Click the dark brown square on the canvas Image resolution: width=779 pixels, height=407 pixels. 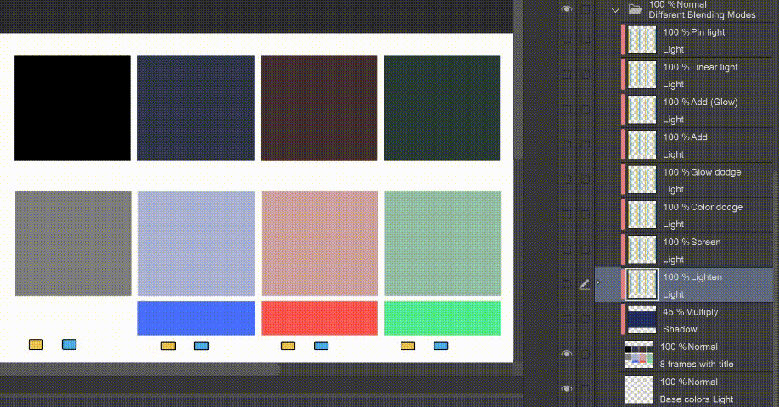pos(319,109)
